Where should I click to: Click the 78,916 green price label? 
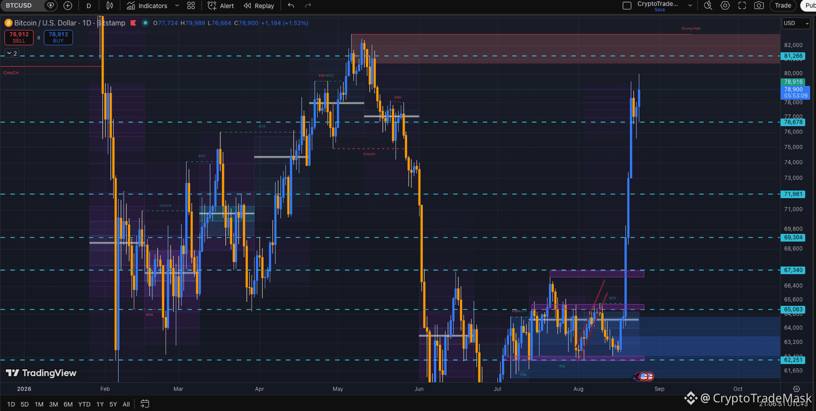[x=793, y=82]
